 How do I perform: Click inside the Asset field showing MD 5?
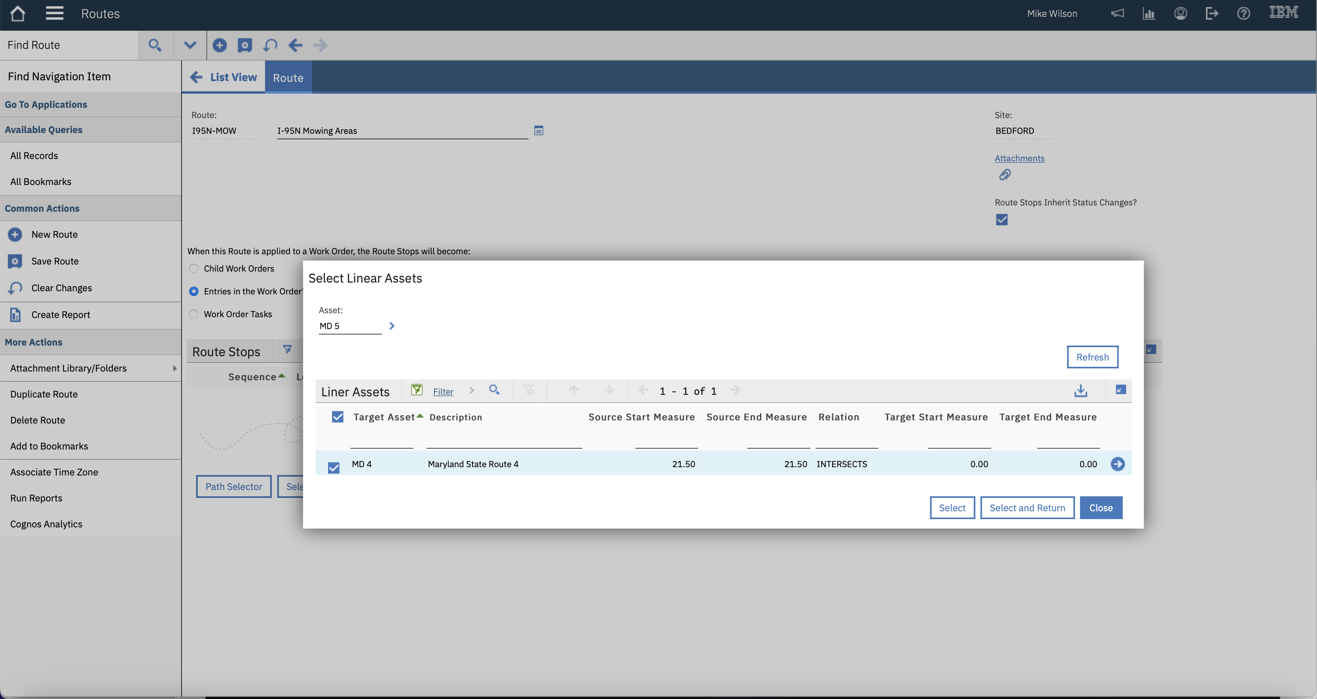click(349, 325)
